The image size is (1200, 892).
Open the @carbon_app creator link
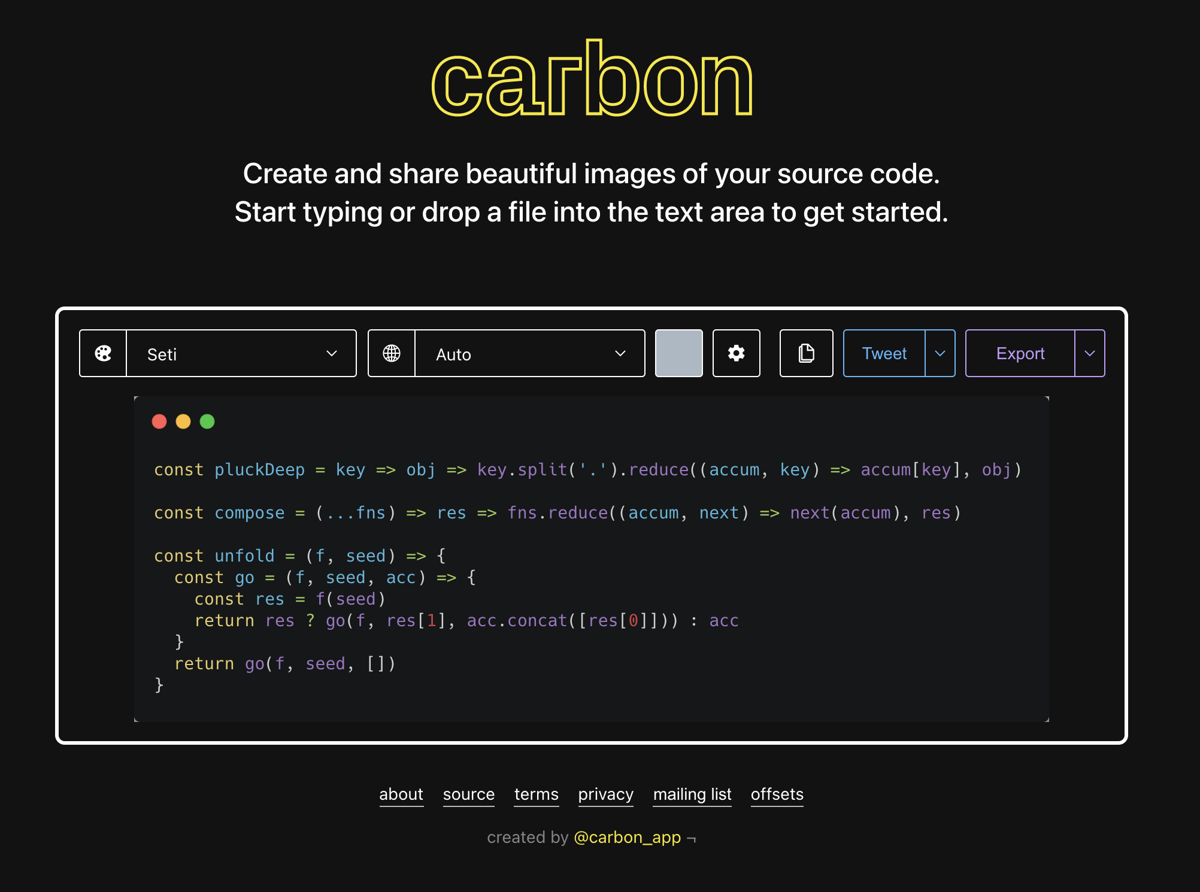click(x=628, y=837)
